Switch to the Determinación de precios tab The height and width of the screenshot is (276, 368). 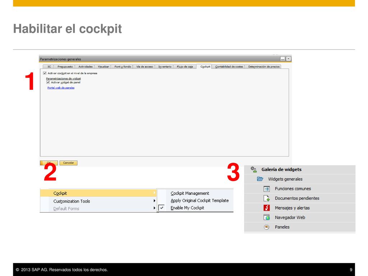pos(264,66)
